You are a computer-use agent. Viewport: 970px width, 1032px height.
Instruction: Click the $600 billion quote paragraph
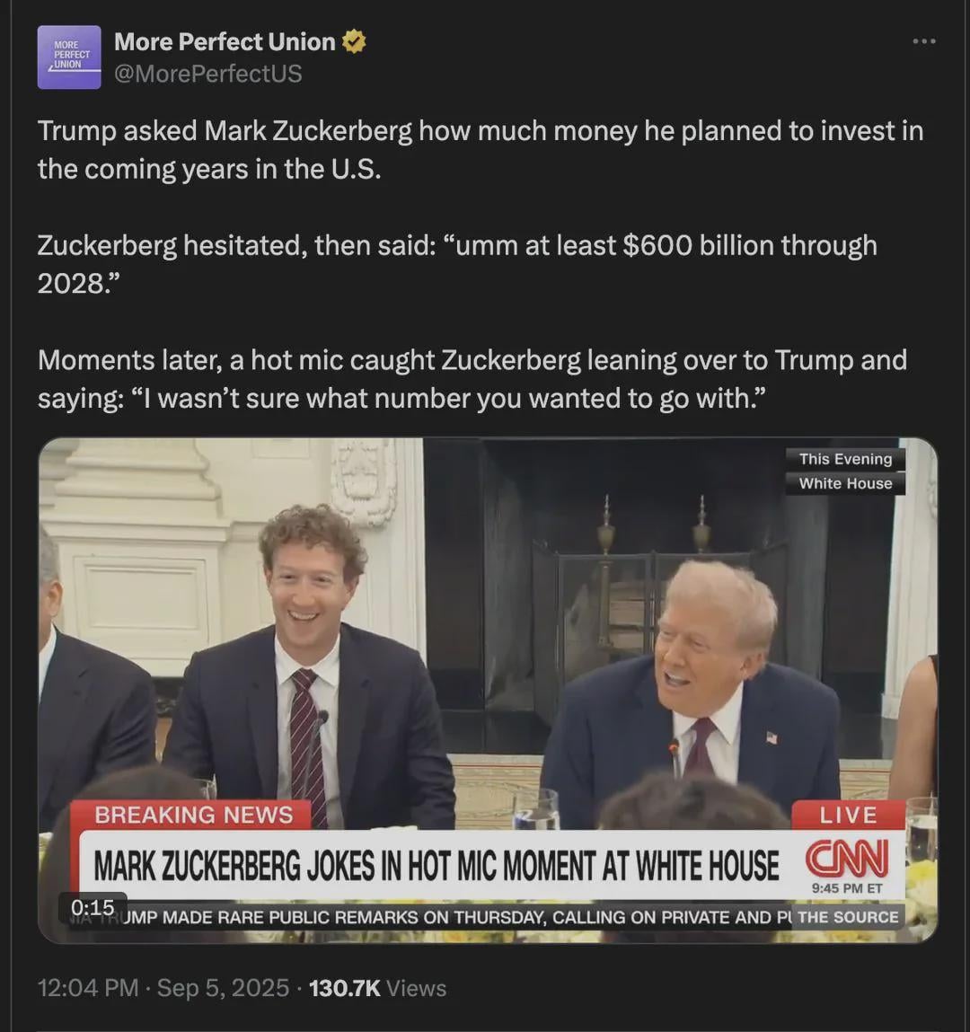(457, 264)
